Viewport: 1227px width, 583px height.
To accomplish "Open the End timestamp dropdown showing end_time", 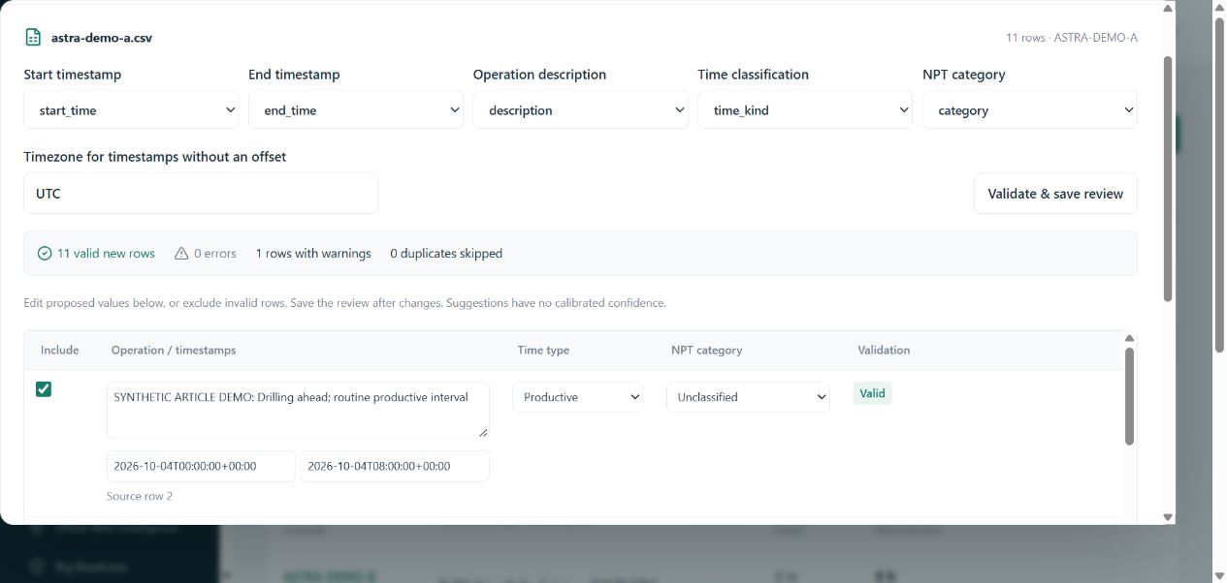I will (356, 110).
